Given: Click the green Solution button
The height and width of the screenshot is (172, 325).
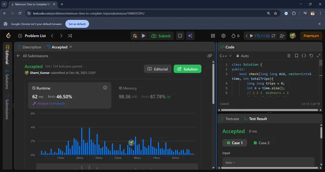Looking at the screenshot, I should [x=187, y=69].
